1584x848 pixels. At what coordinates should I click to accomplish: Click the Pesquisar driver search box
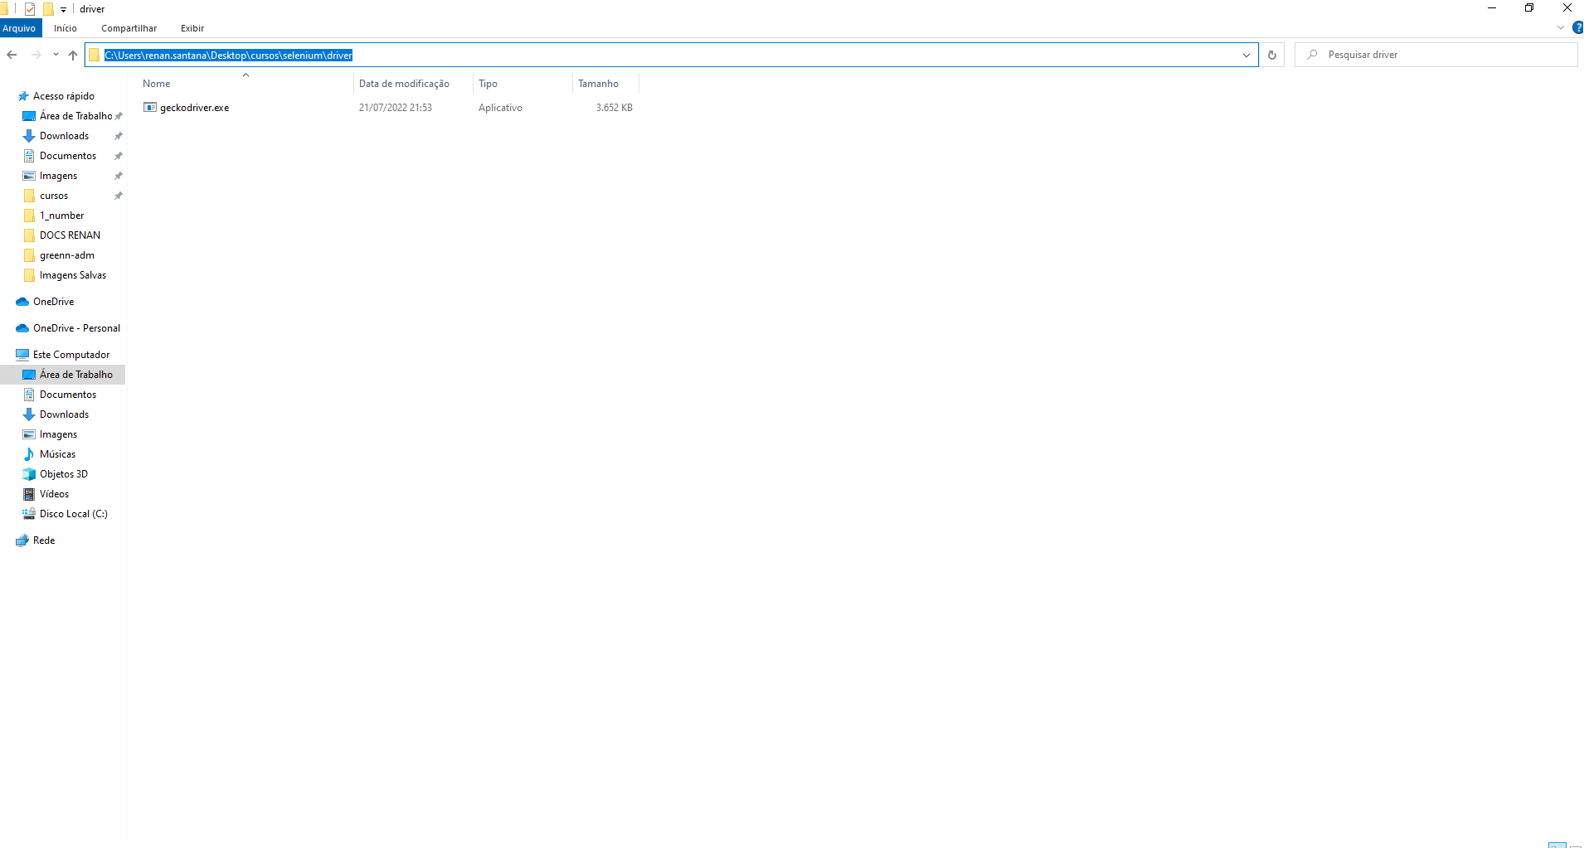[1436, 55]
